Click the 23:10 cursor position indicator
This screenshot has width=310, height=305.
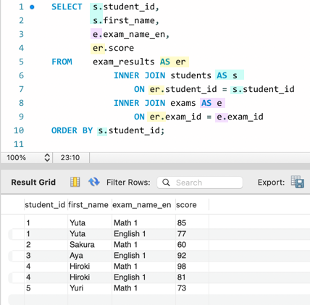[70, 158]
